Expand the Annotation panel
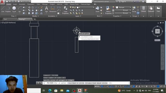Screen dimensions: 166x93 pos(53,16)
